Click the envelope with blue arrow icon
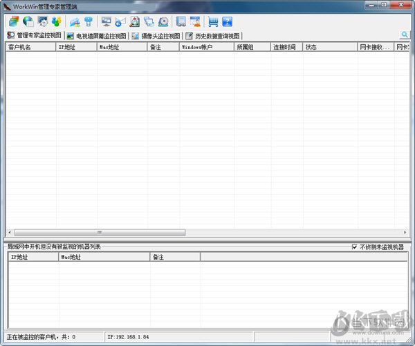Screen dimensions: 415x346 tap(120, 21)
